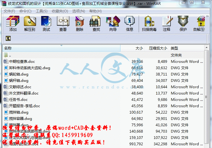The image size is (212, 148).
Task: Select file 任务书.doc
Action: 18,100
